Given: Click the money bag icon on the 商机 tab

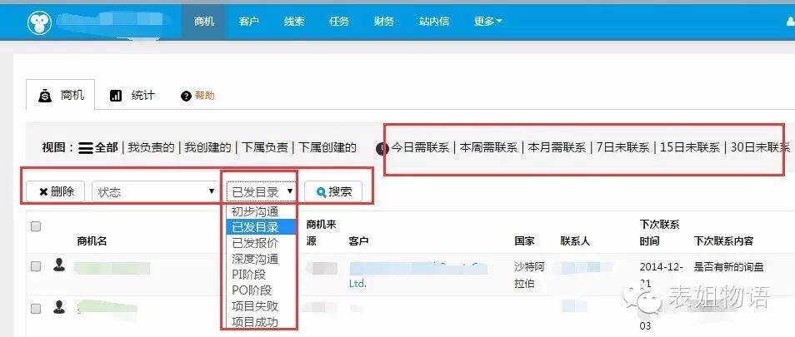Looking at the screenshot, I should (45, 96).
